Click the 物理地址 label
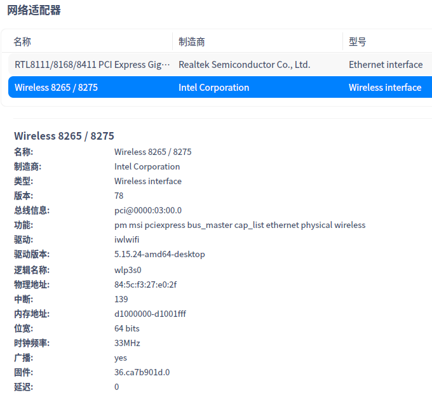This screenshot has height=395, width=432. 32,285
